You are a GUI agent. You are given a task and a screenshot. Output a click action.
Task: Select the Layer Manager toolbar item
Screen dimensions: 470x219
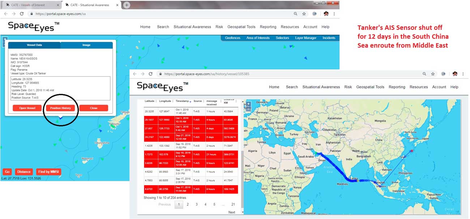(305, 37)
